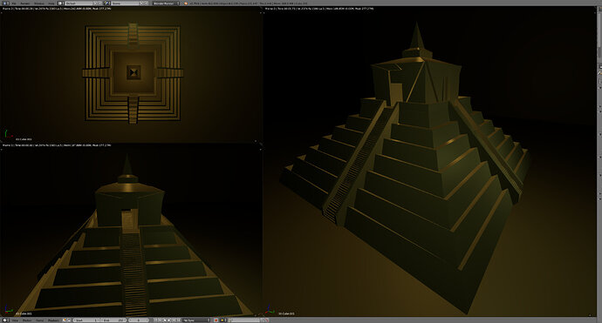Click the current frame number field
The width and height of the screenshot is (602, 323).
(138, 320)
